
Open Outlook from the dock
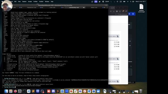(89, 91)
